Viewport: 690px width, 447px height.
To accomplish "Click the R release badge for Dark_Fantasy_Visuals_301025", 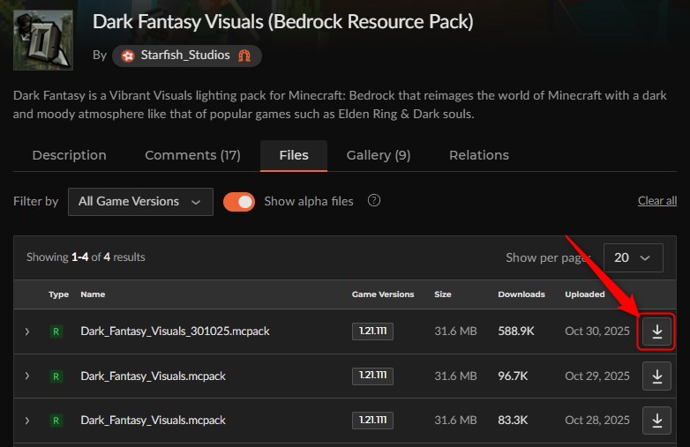I will (56, 332).
